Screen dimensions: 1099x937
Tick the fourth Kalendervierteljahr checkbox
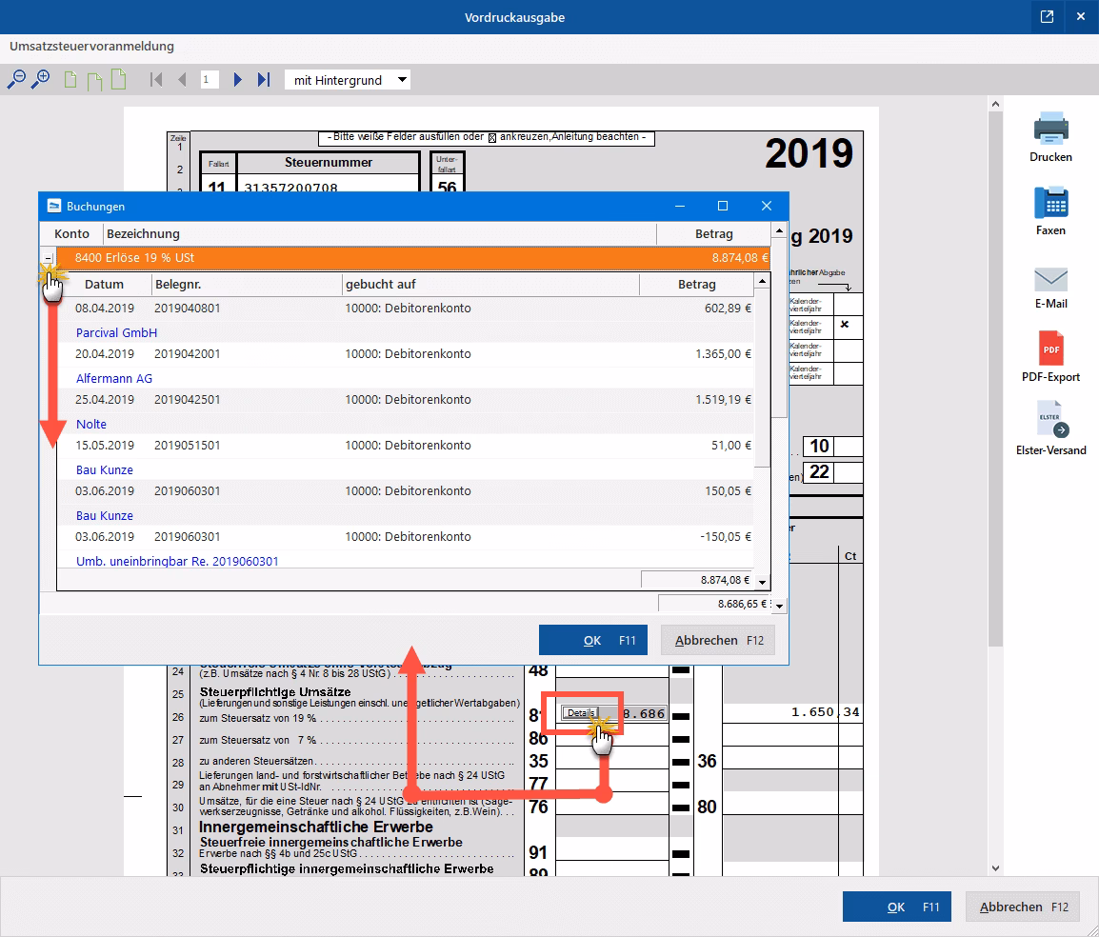[x=848, y=373]
